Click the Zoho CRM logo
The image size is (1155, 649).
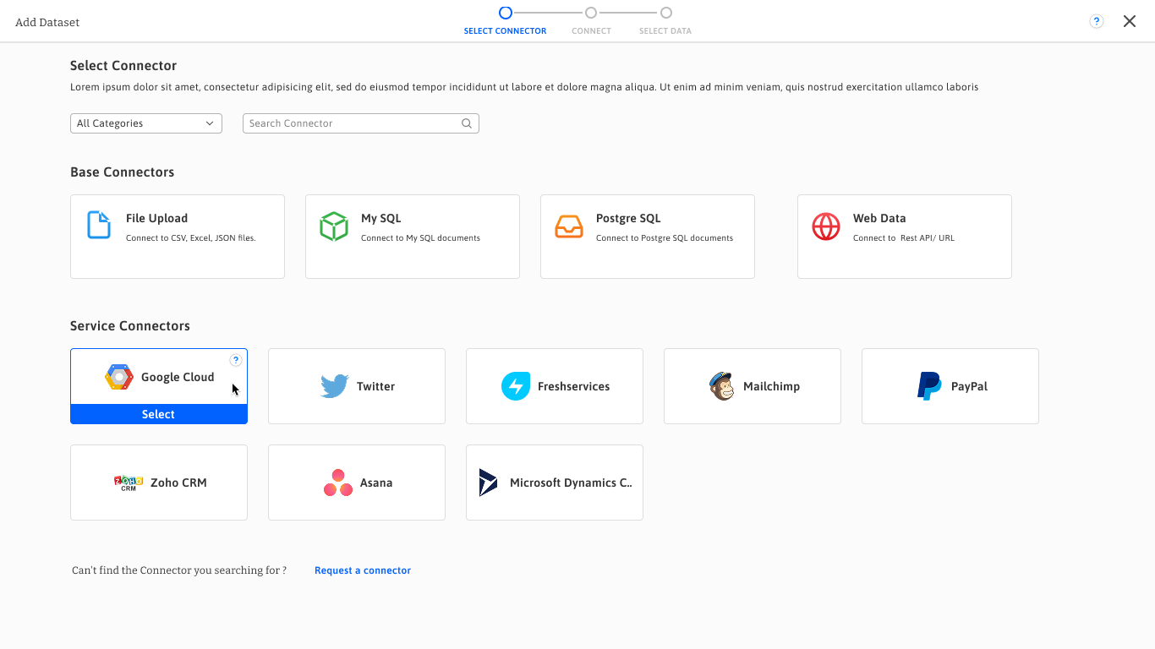pos(129,483)
